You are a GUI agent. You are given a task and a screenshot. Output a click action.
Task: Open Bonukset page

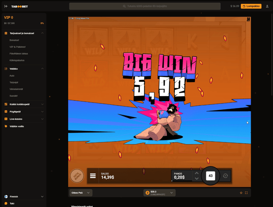[x=14, y=40]
